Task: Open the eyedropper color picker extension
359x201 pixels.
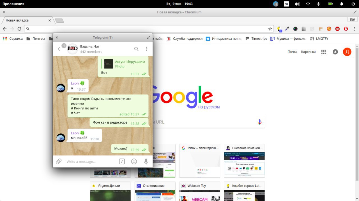Action: pyautogui.click(x=287, y=29)
